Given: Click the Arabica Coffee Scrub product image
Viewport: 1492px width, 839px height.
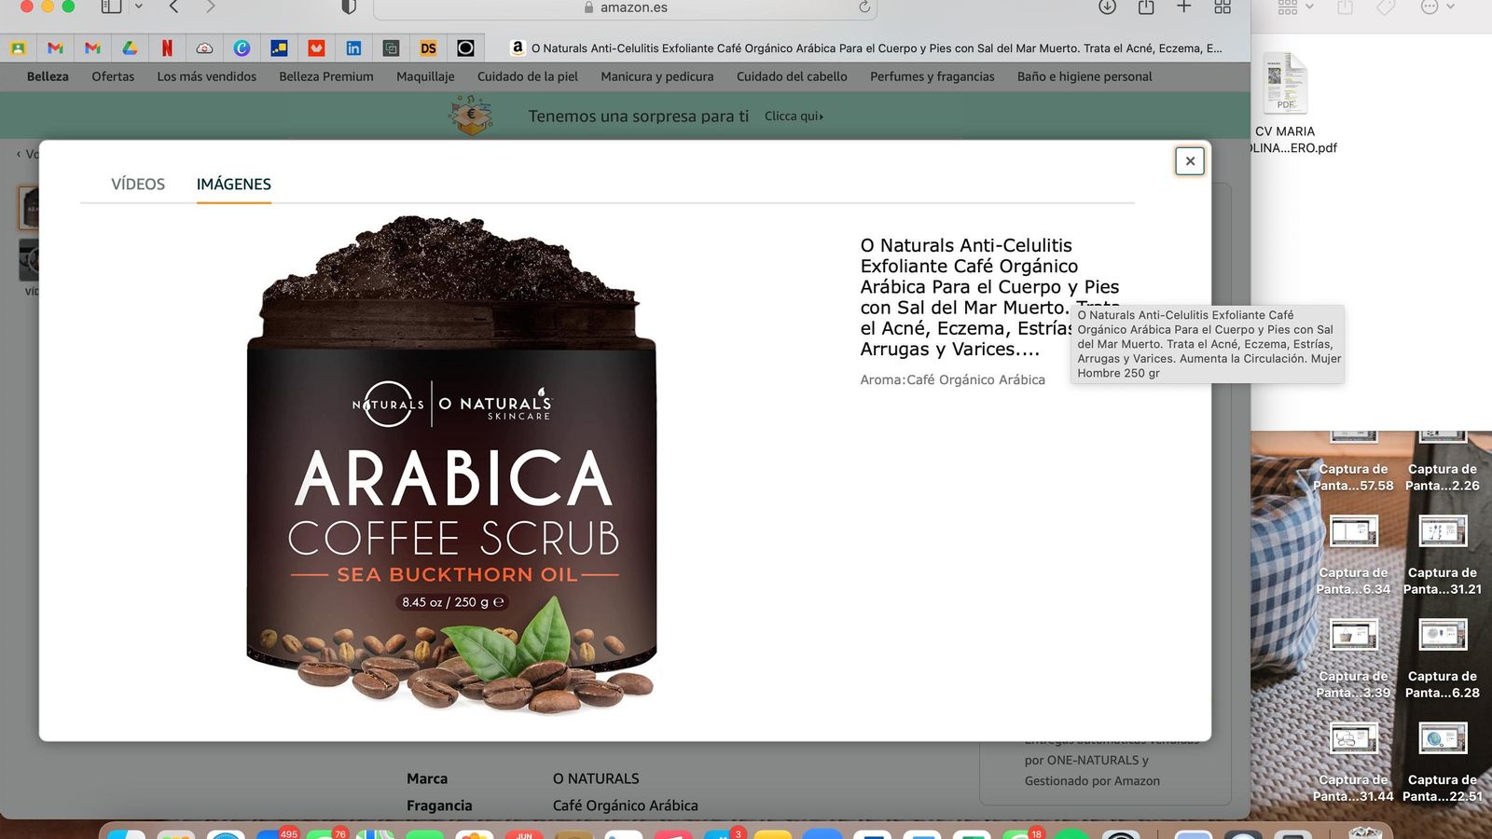Looking at the screenshot, I should (452, 466).
